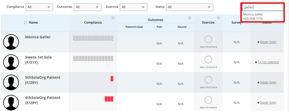
Task: Expand the Outcomes filter dropdown
Action: coord(87,7)
